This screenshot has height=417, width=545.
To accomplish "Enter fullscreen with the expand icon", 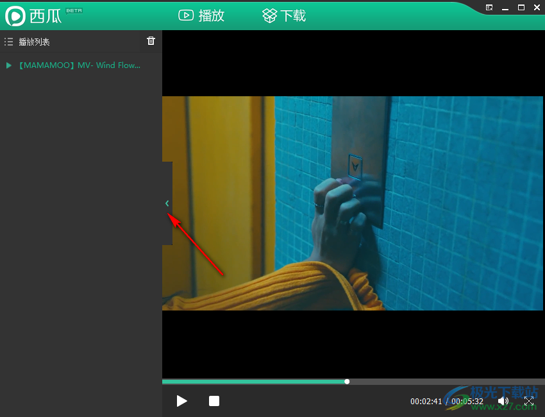I will 529,402.
